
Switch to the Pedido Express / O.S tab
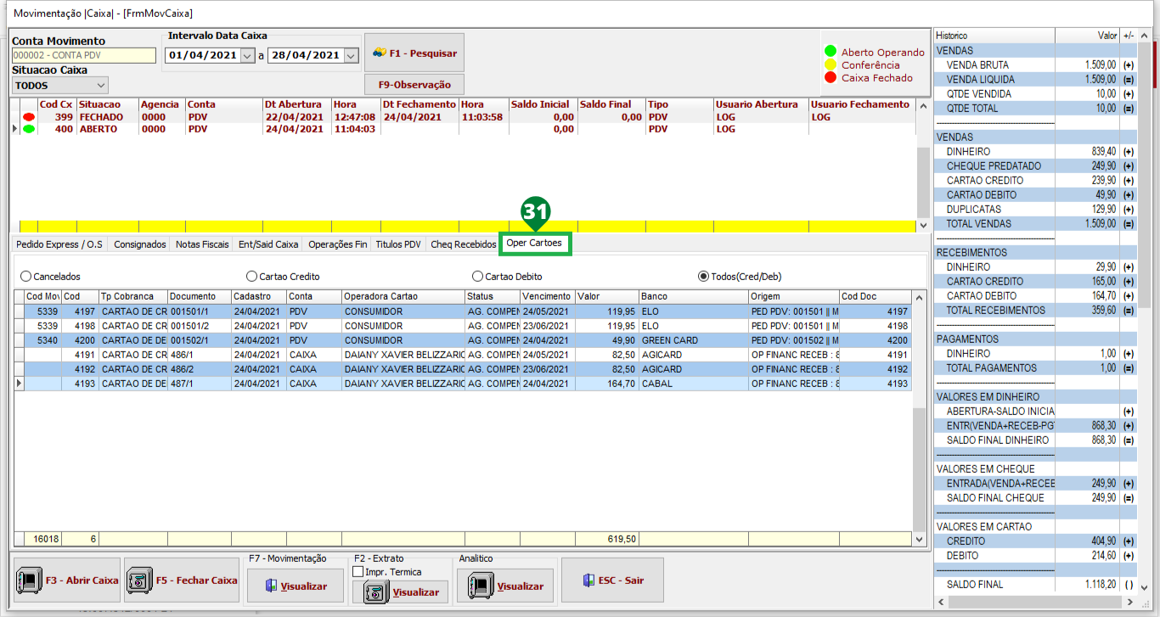tap(59, 244)
